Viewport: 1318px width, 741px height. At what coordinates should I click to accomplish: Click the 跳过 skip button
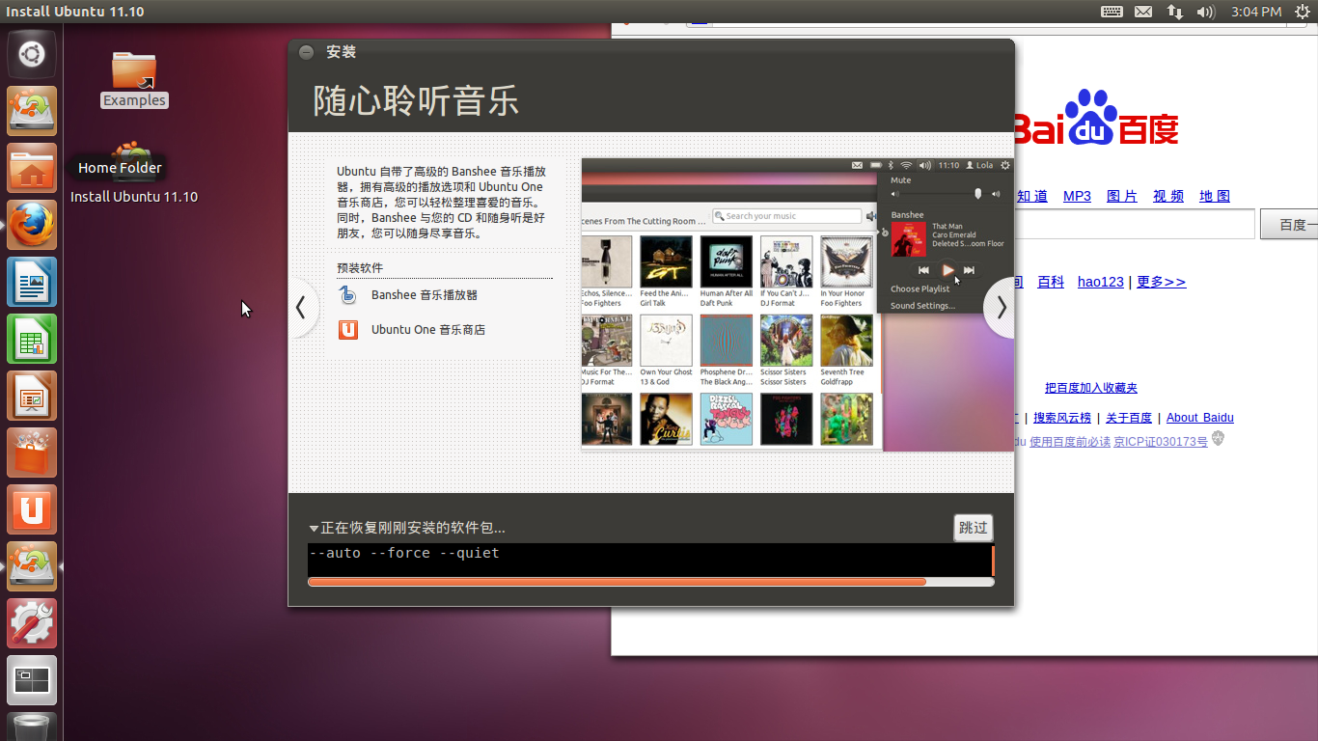(973, 528)
